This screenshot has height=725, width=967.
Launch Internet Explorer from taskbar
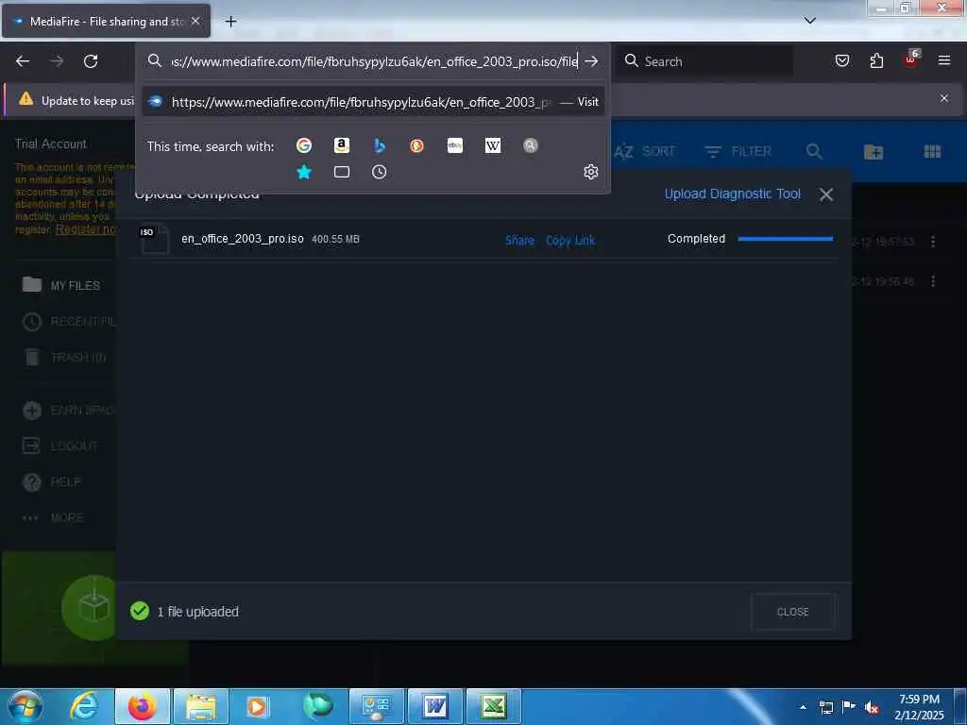coord(84,706)
